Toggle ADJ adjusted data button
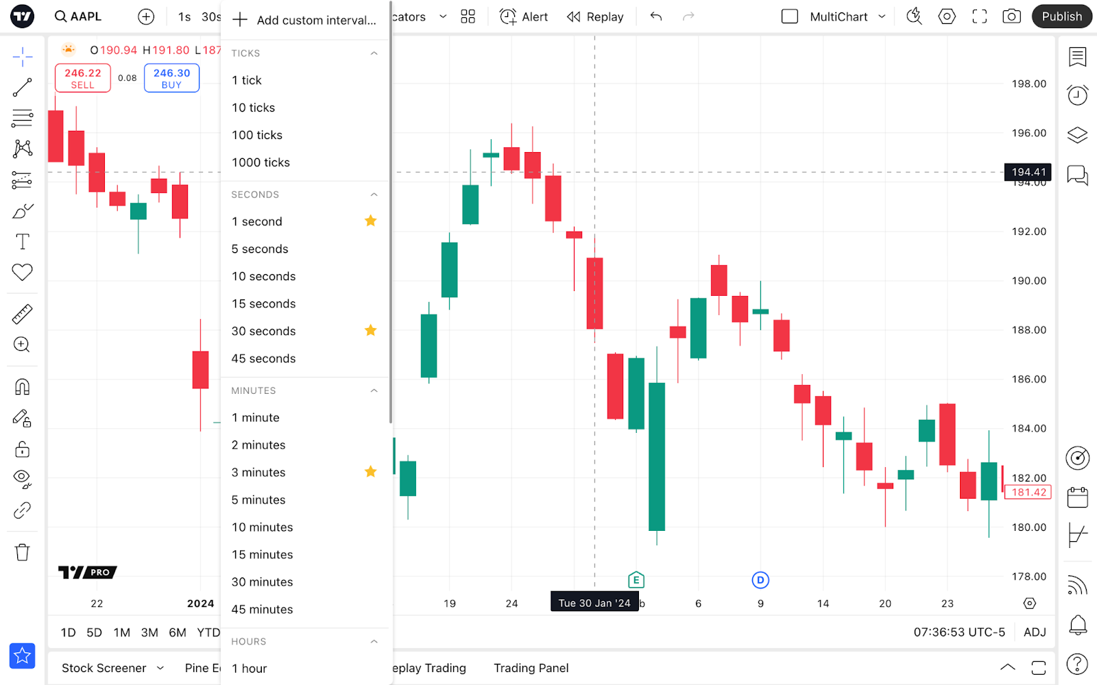 point(1034,632)
